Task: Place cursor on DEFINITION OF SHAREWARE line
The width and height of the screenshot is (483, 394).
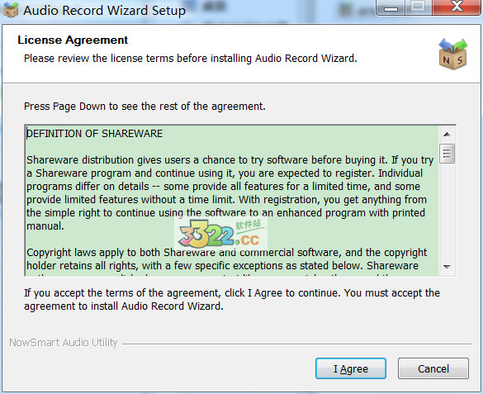Action: click(95, 133)
